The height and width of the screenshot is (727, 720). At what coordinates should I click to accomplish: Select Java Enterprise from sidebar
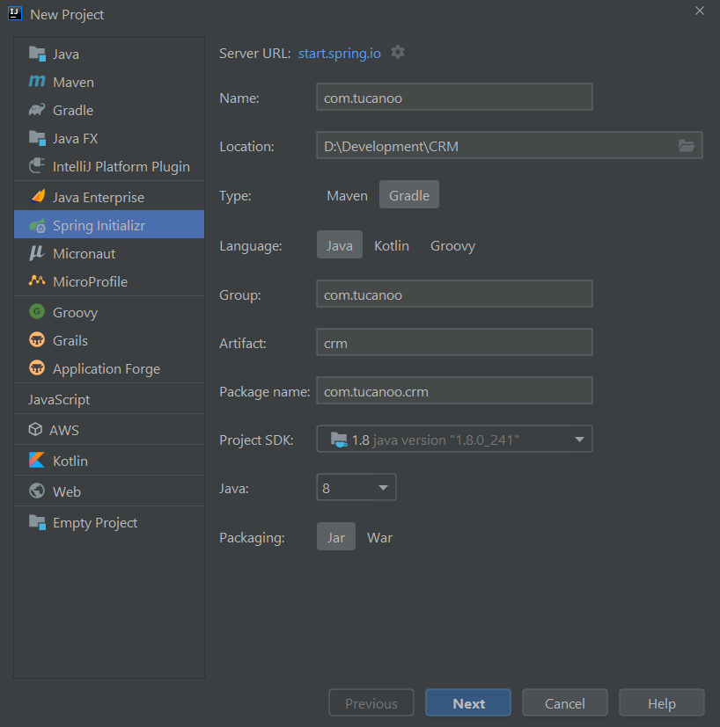[36, 197]
